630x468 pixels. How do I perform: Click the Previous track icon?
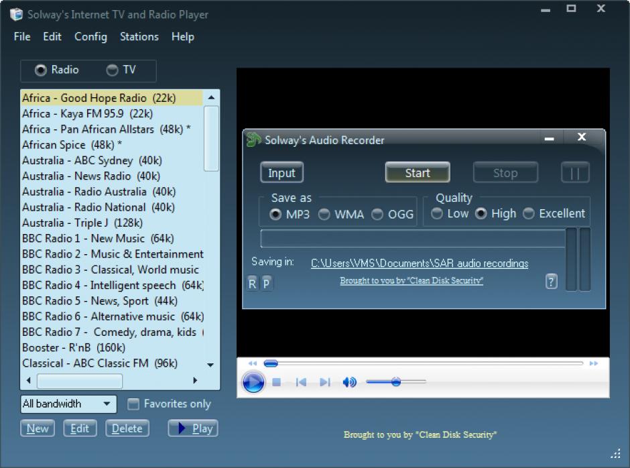click(x=300, y=382)
